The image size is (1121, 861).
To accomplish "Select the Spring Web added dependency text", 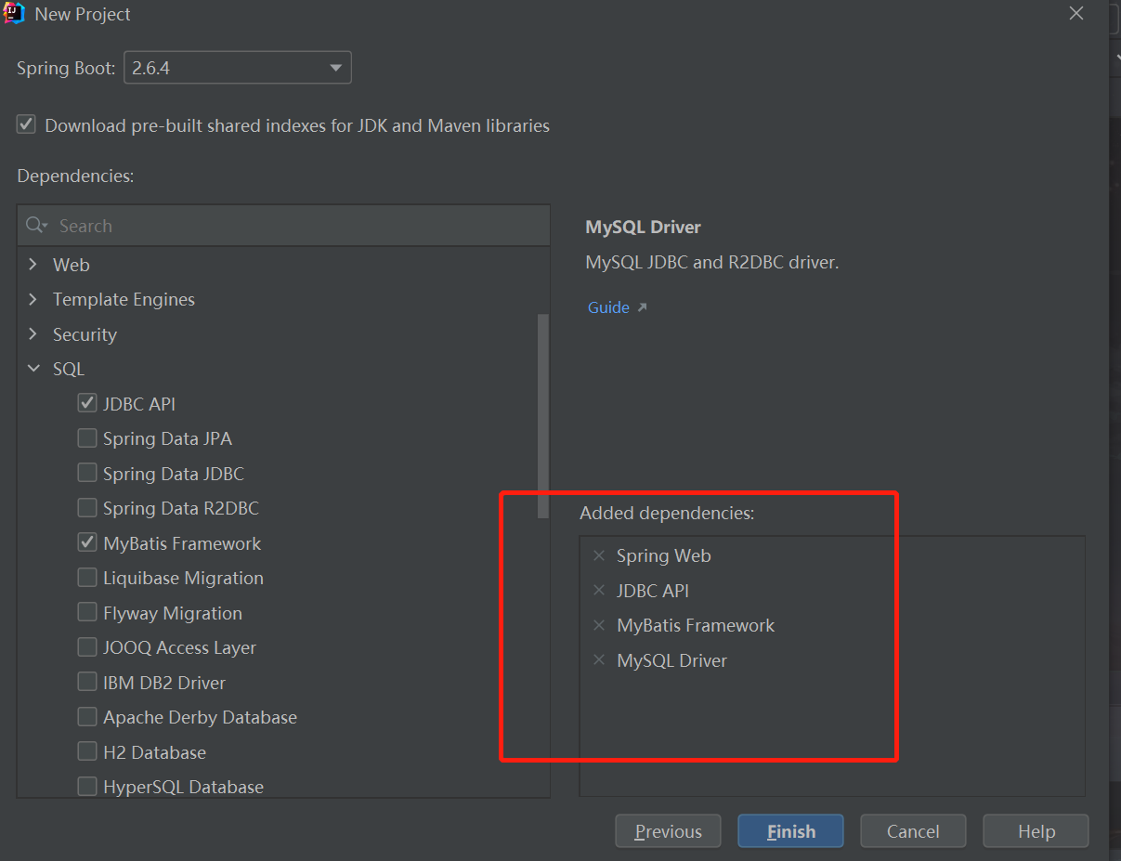I will coord(664,555).
